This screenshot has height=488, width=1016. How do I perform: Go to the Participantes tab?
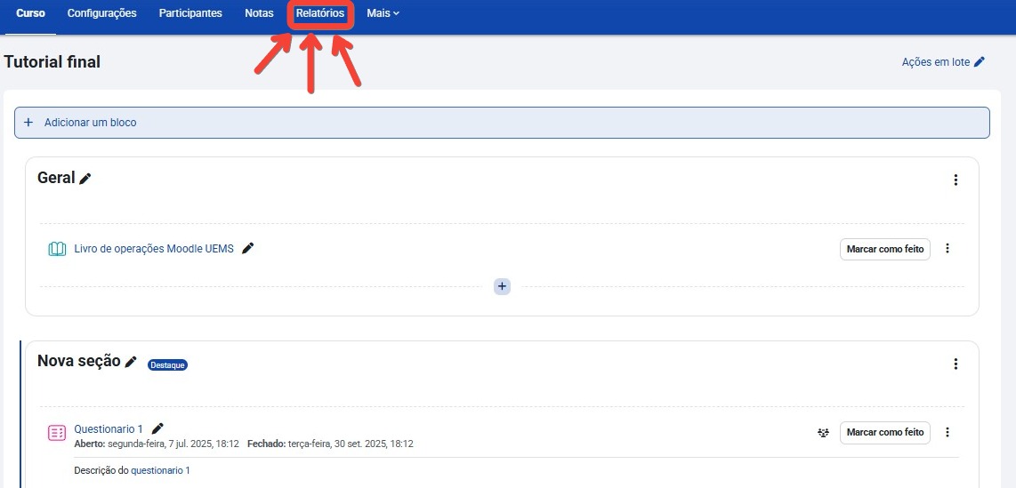190,13
